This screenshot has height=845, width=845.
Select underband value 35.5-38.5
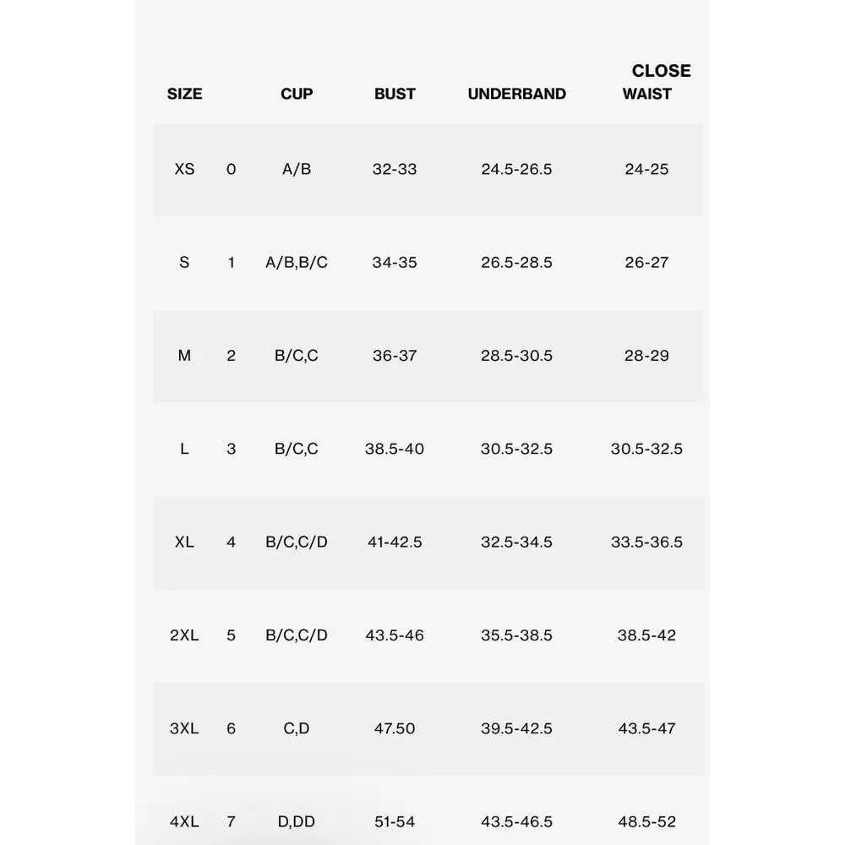[516, 635]
